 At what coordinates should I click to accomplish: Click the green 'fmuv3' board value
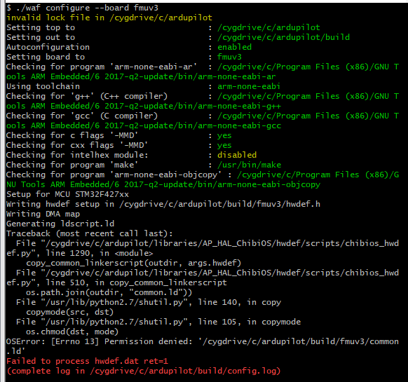(229, 57)
